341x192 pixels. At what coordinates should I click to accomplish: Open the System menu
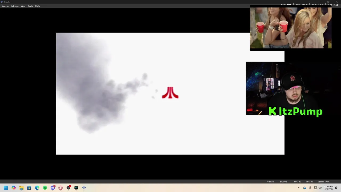5,6
